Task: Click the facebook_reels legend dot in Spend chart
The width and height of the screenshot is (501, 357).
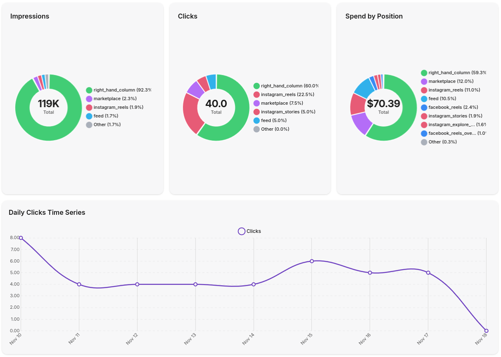Action: [x=423, y=107]
